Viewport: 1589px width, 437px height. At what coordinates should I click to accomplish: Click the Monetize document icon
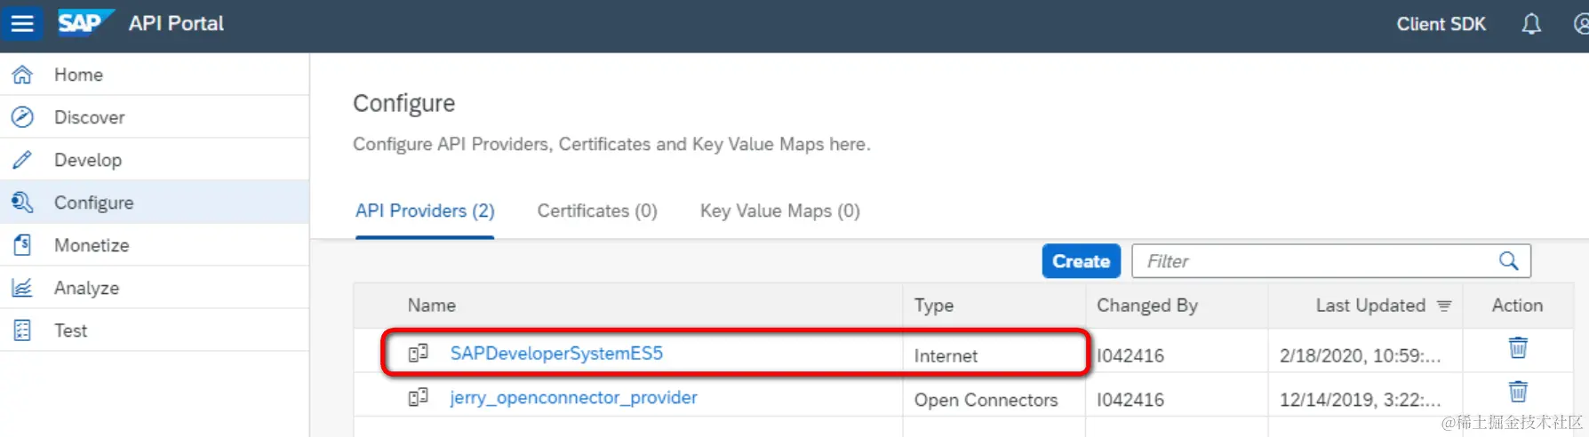point(22,245)
